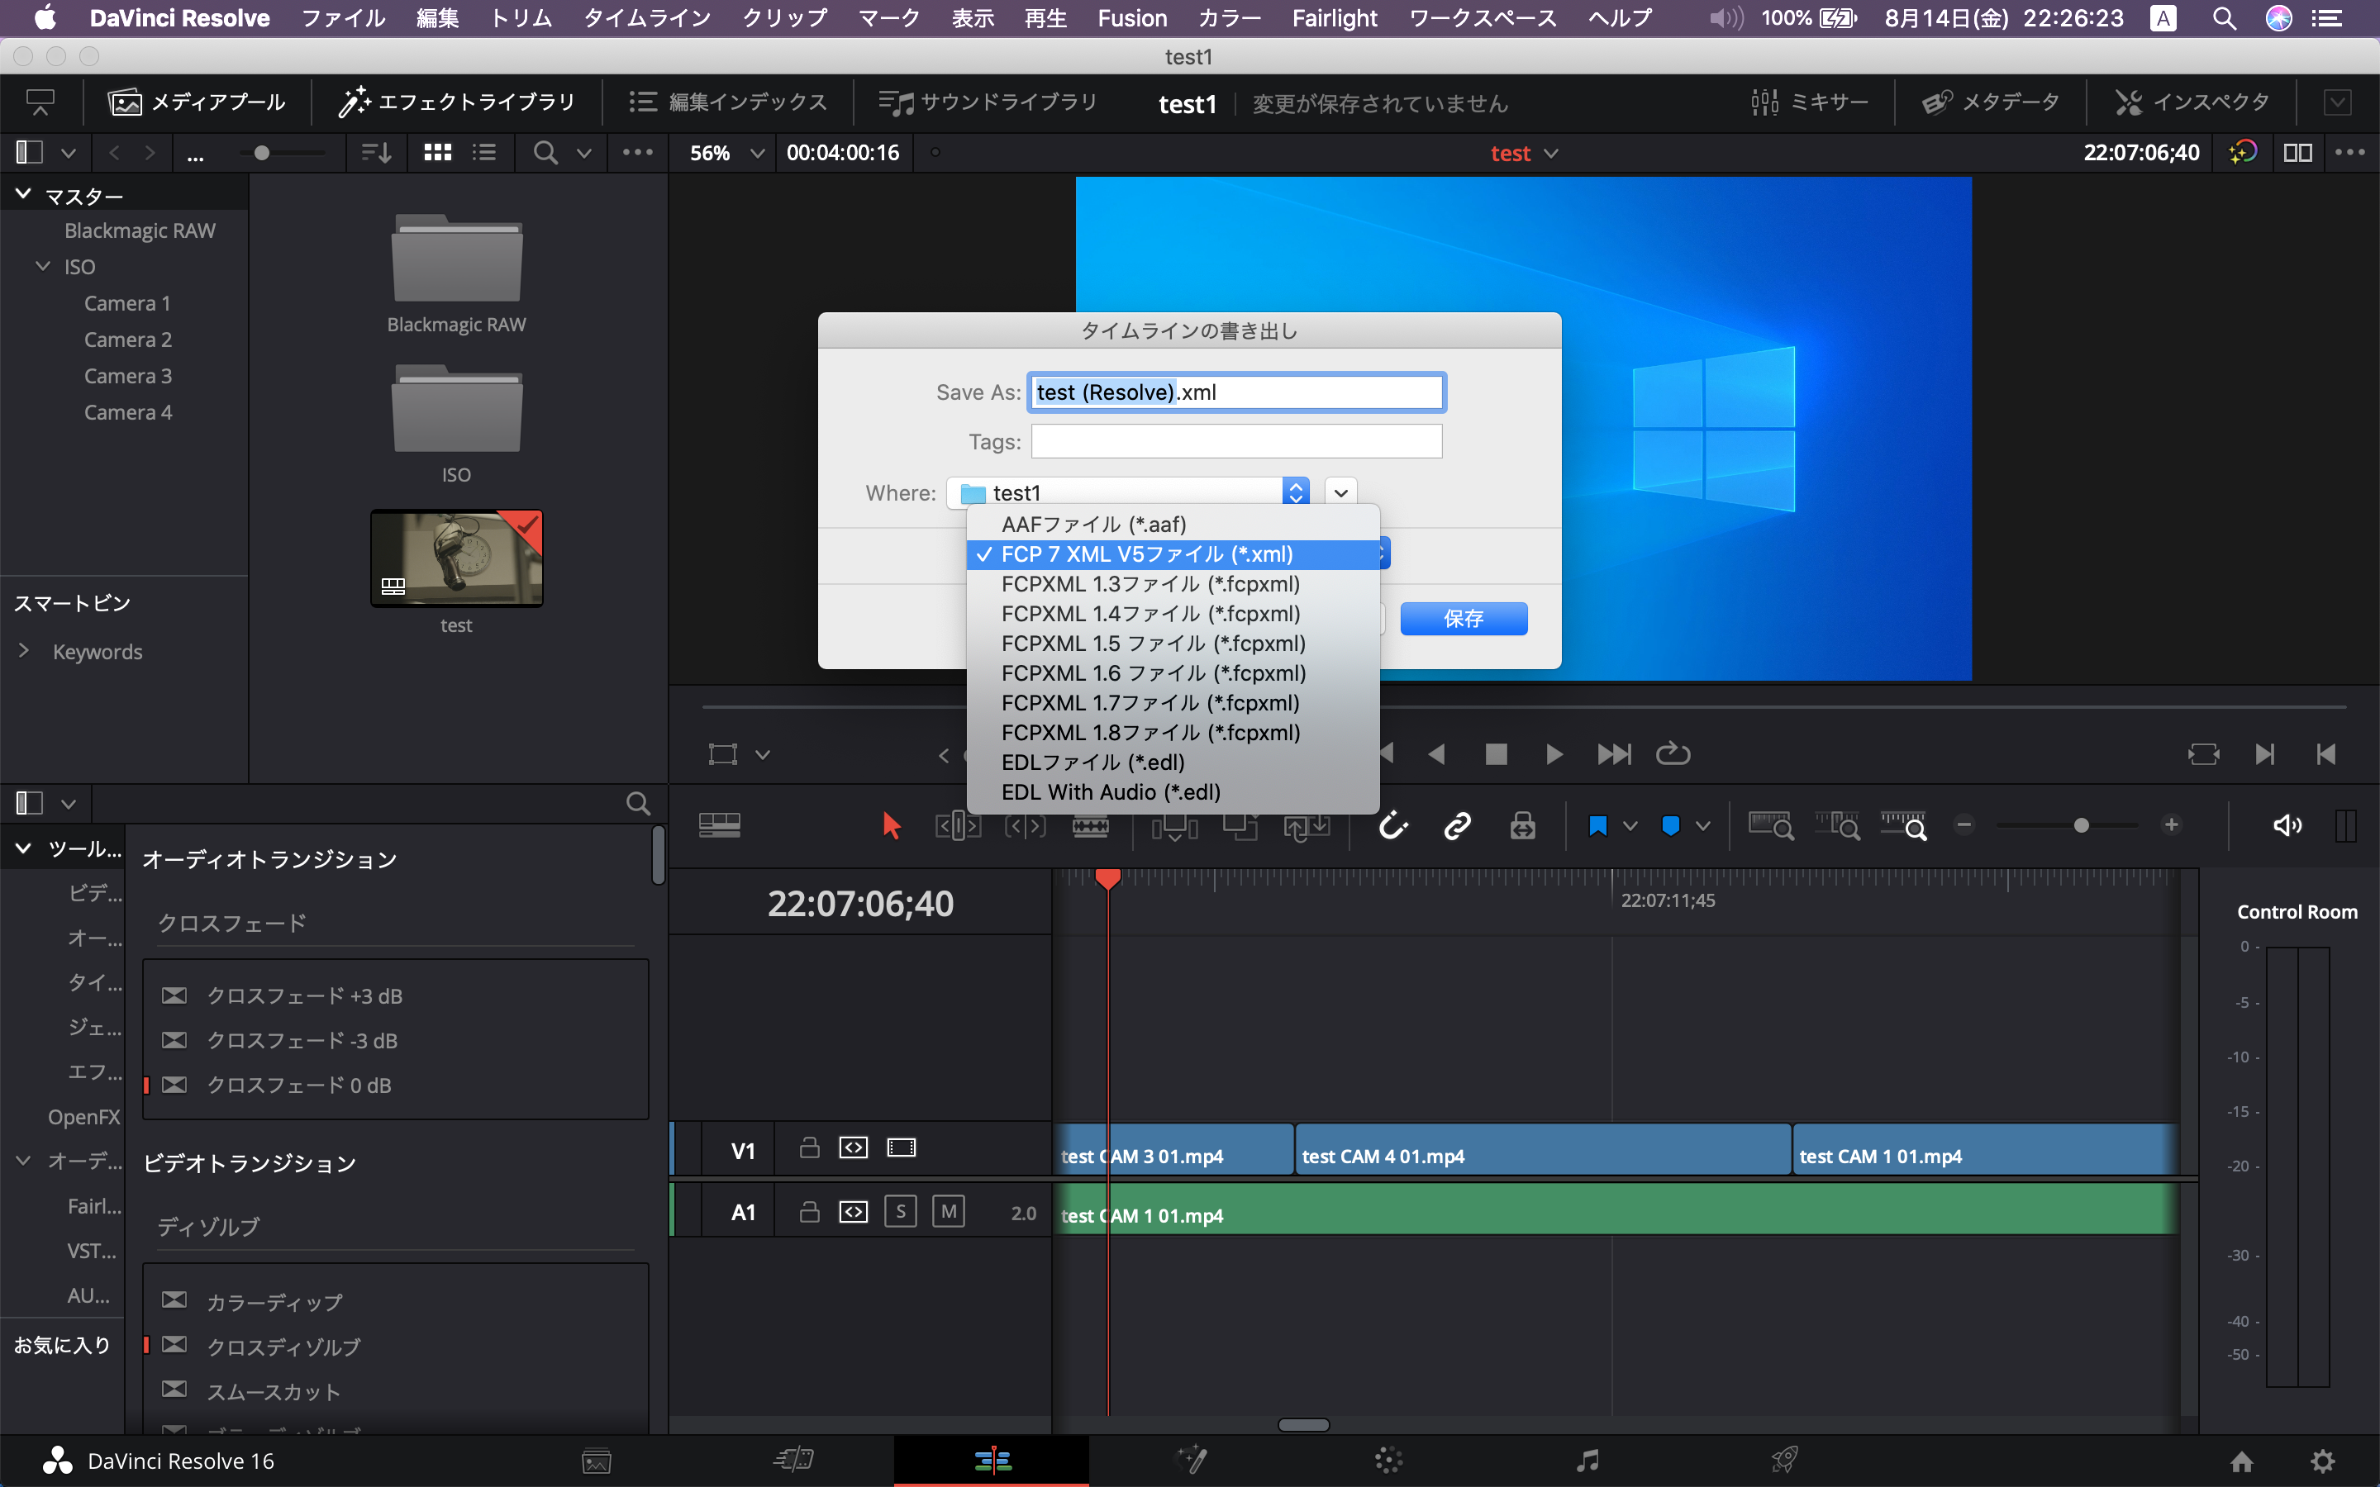
Task: Click the blue 保存 save button
Action: point(1463,619)
